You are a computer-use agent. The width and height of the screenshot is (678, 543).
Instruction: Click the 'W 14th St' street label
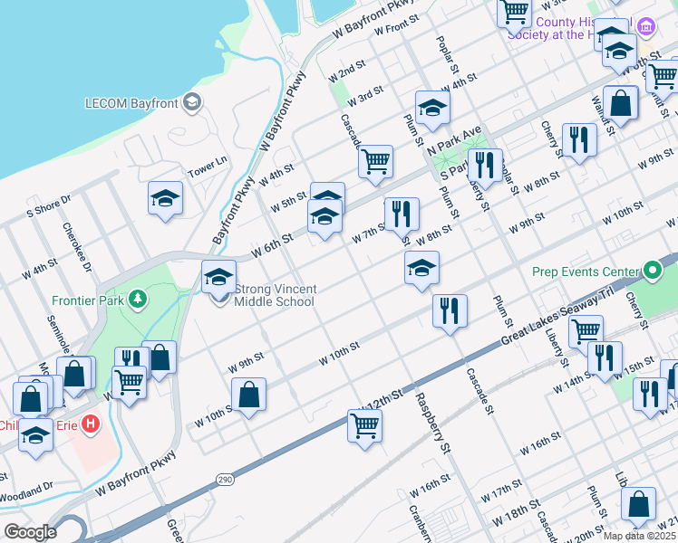pos(574,384)
